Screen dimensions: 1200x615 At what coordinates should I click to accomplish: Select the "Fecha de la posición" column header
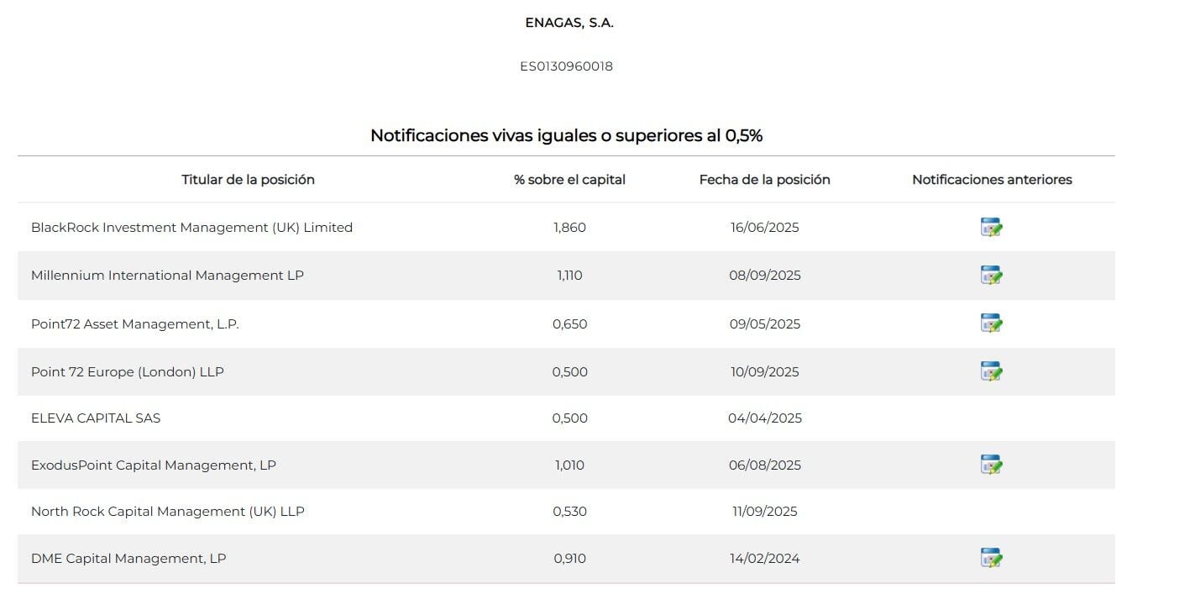point(764,180)
